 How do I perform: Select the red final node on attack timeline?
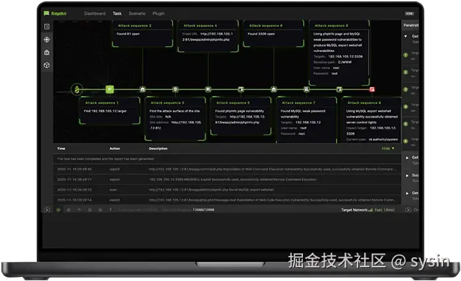pos(372,89)
